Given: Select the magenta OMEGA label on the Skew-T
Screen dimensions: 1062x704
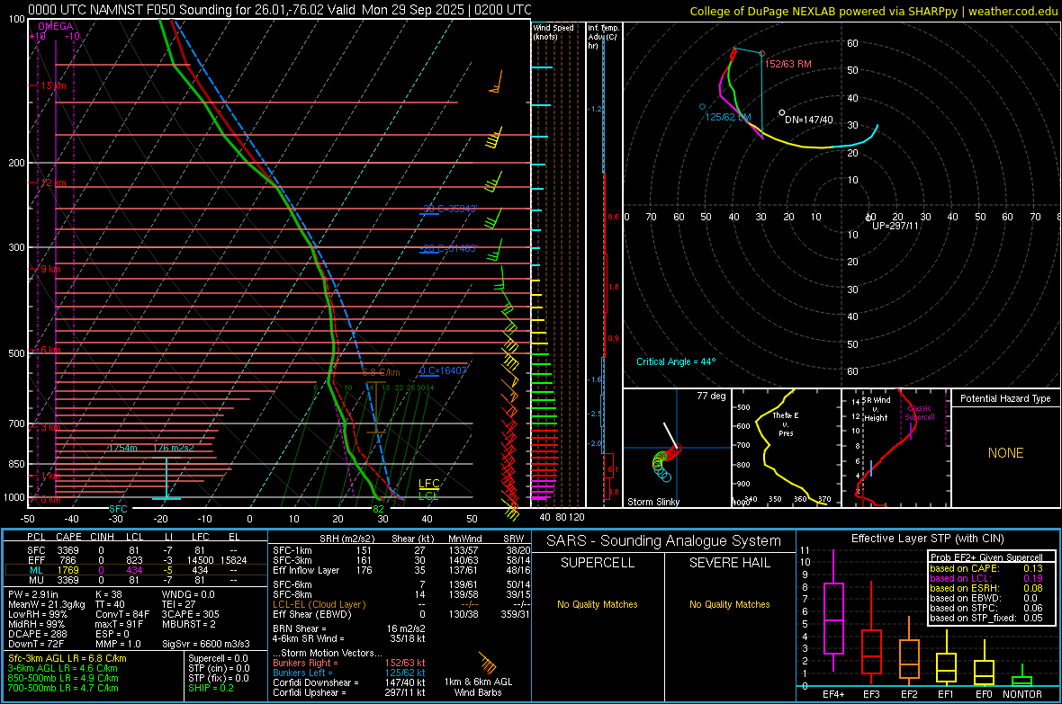Looking at the screenshot, I should pos(56,26).
